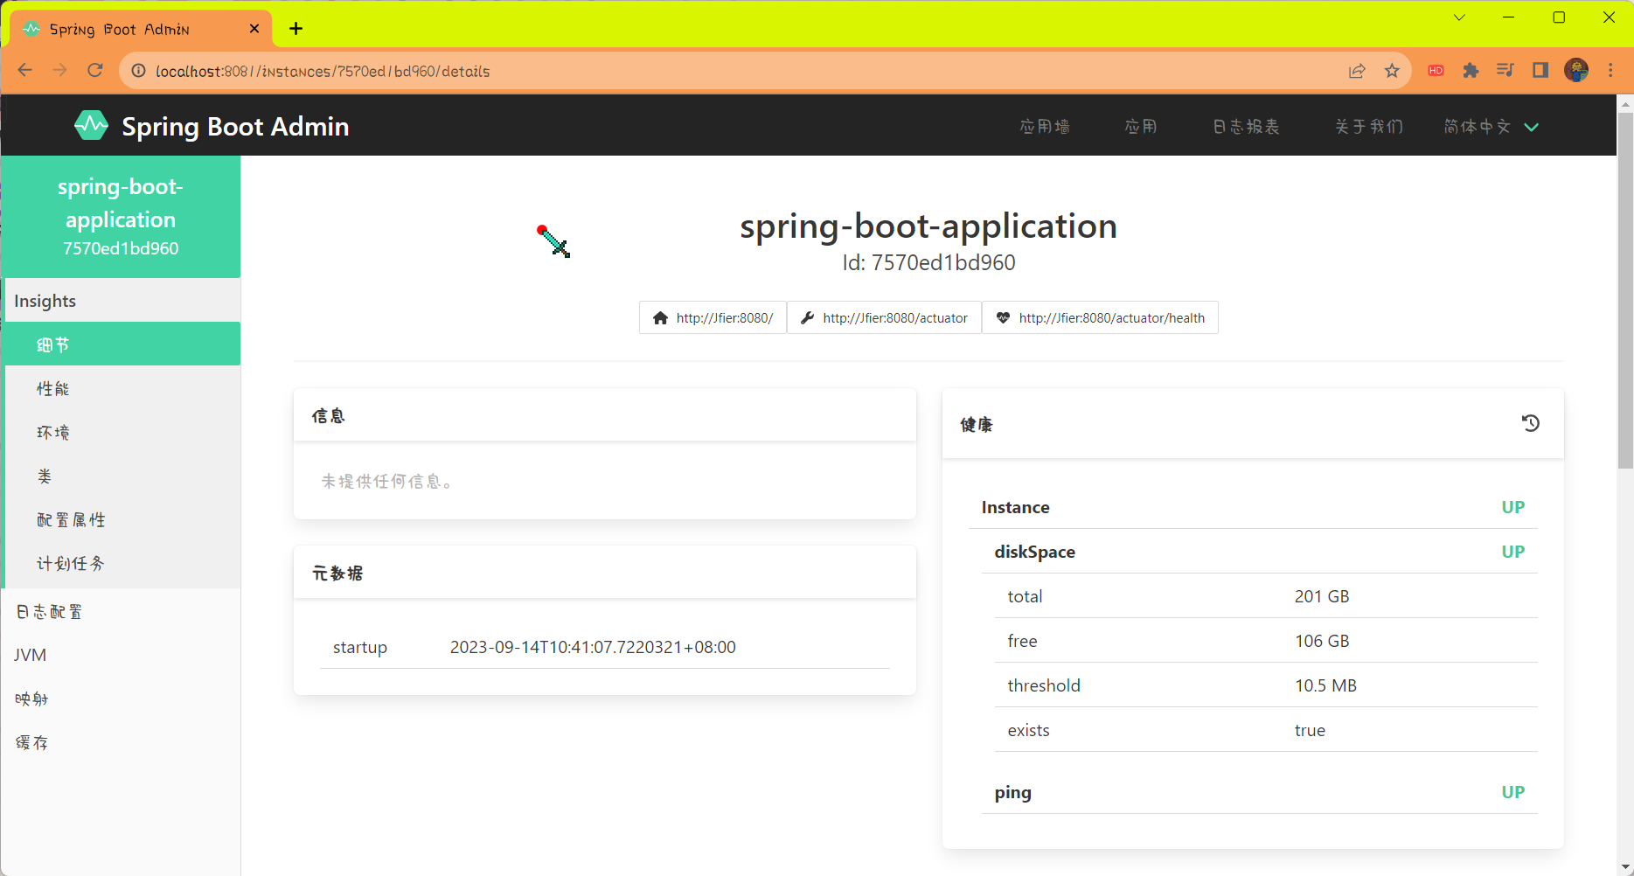Open the JVM sidebar section
This screenshot has width=1634, height=876.
tap(121, 655)
